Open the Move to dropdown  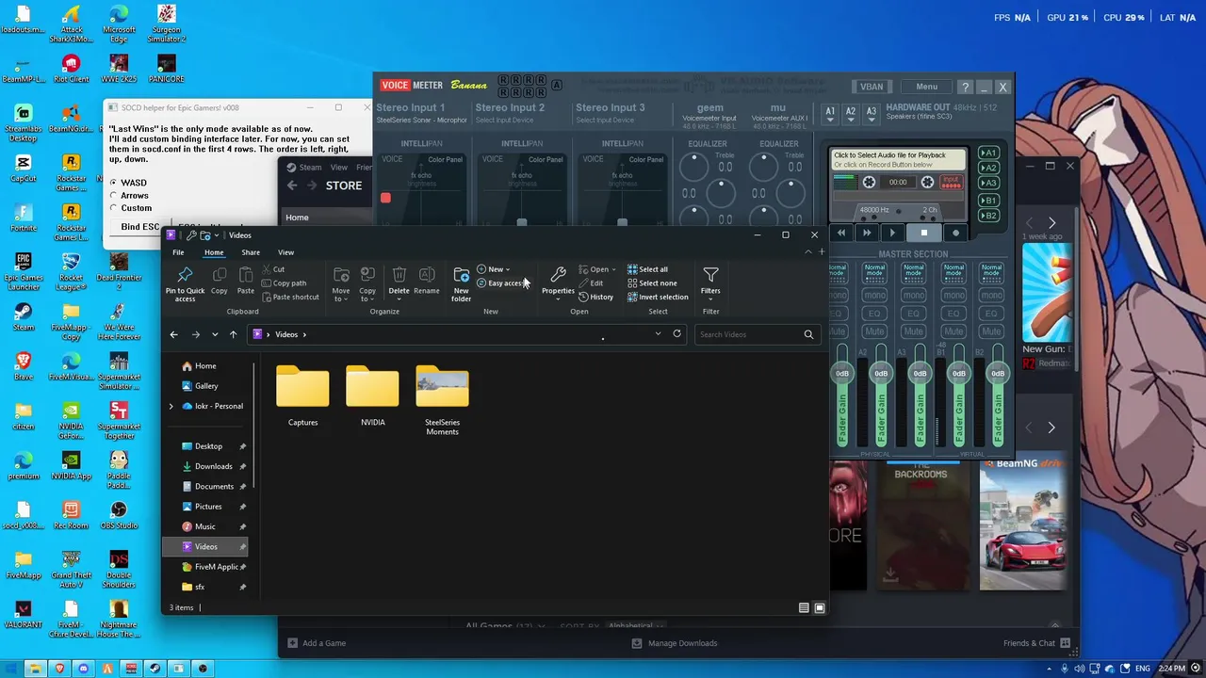coord(341,282)
